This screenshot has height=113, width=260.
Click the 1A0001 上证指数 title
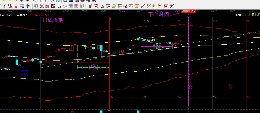click(248, 15)
